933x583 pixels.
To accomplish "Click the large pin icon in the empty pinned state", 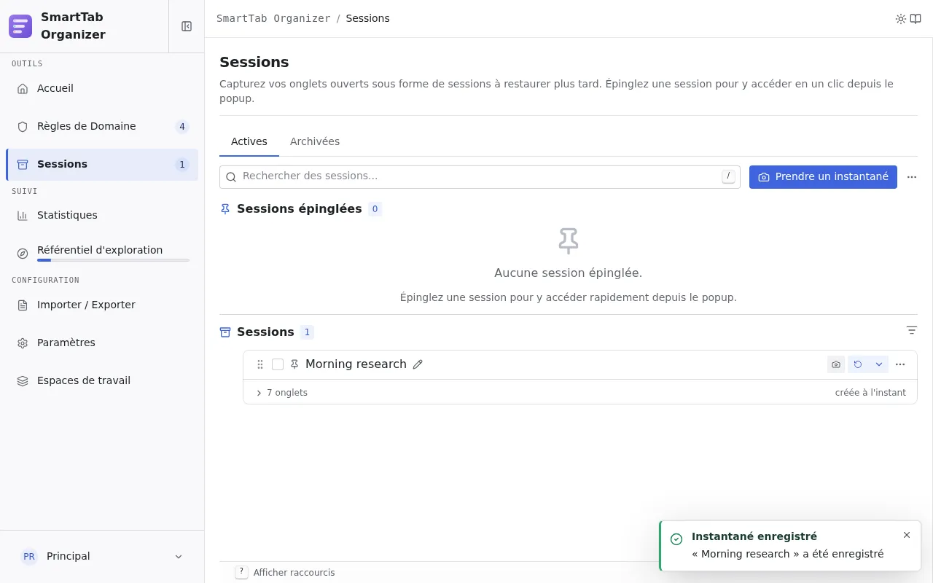I will coord(569,240).
